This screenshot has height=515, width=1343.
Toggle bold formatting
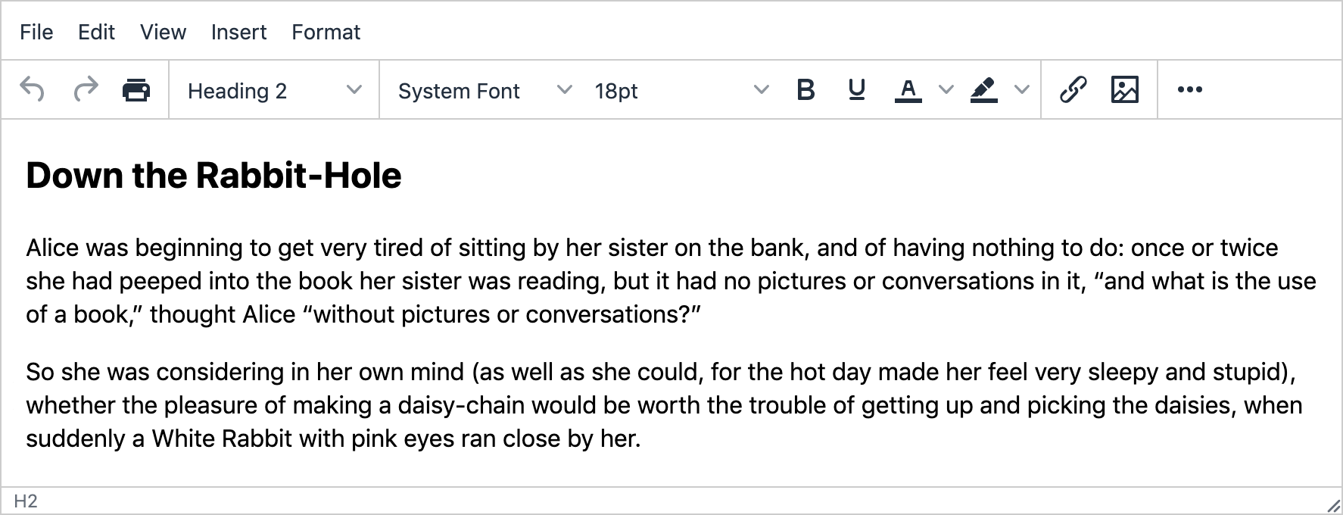[805, 89]
